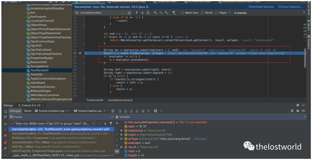Screen dimensions: 312x160
Task: Jump to next search occurrence arrow
Action: [142, 13]
